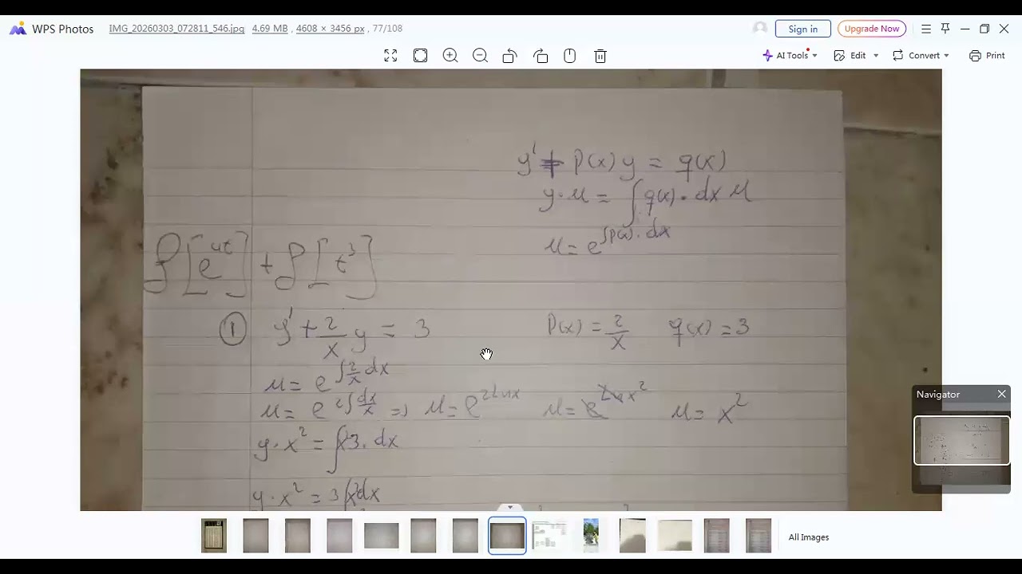The height and width of the screenshot is (574, 1022).
Task: Collapse thumbnail strip with small arrow
Action: tap(510, 507)
